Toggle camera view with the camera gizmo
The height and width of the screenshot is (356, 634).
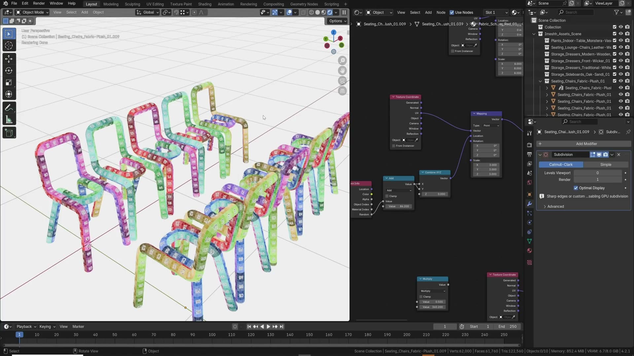pos(342,81)
